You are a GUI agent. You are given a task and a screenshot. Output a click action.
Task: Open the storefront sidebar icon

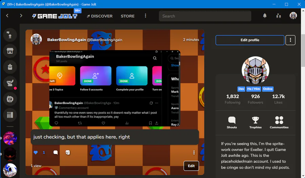coord(10,51)
